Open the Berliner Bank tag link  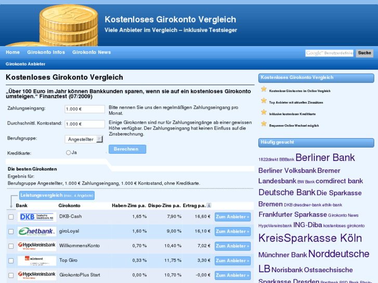(x=325, y=157)
